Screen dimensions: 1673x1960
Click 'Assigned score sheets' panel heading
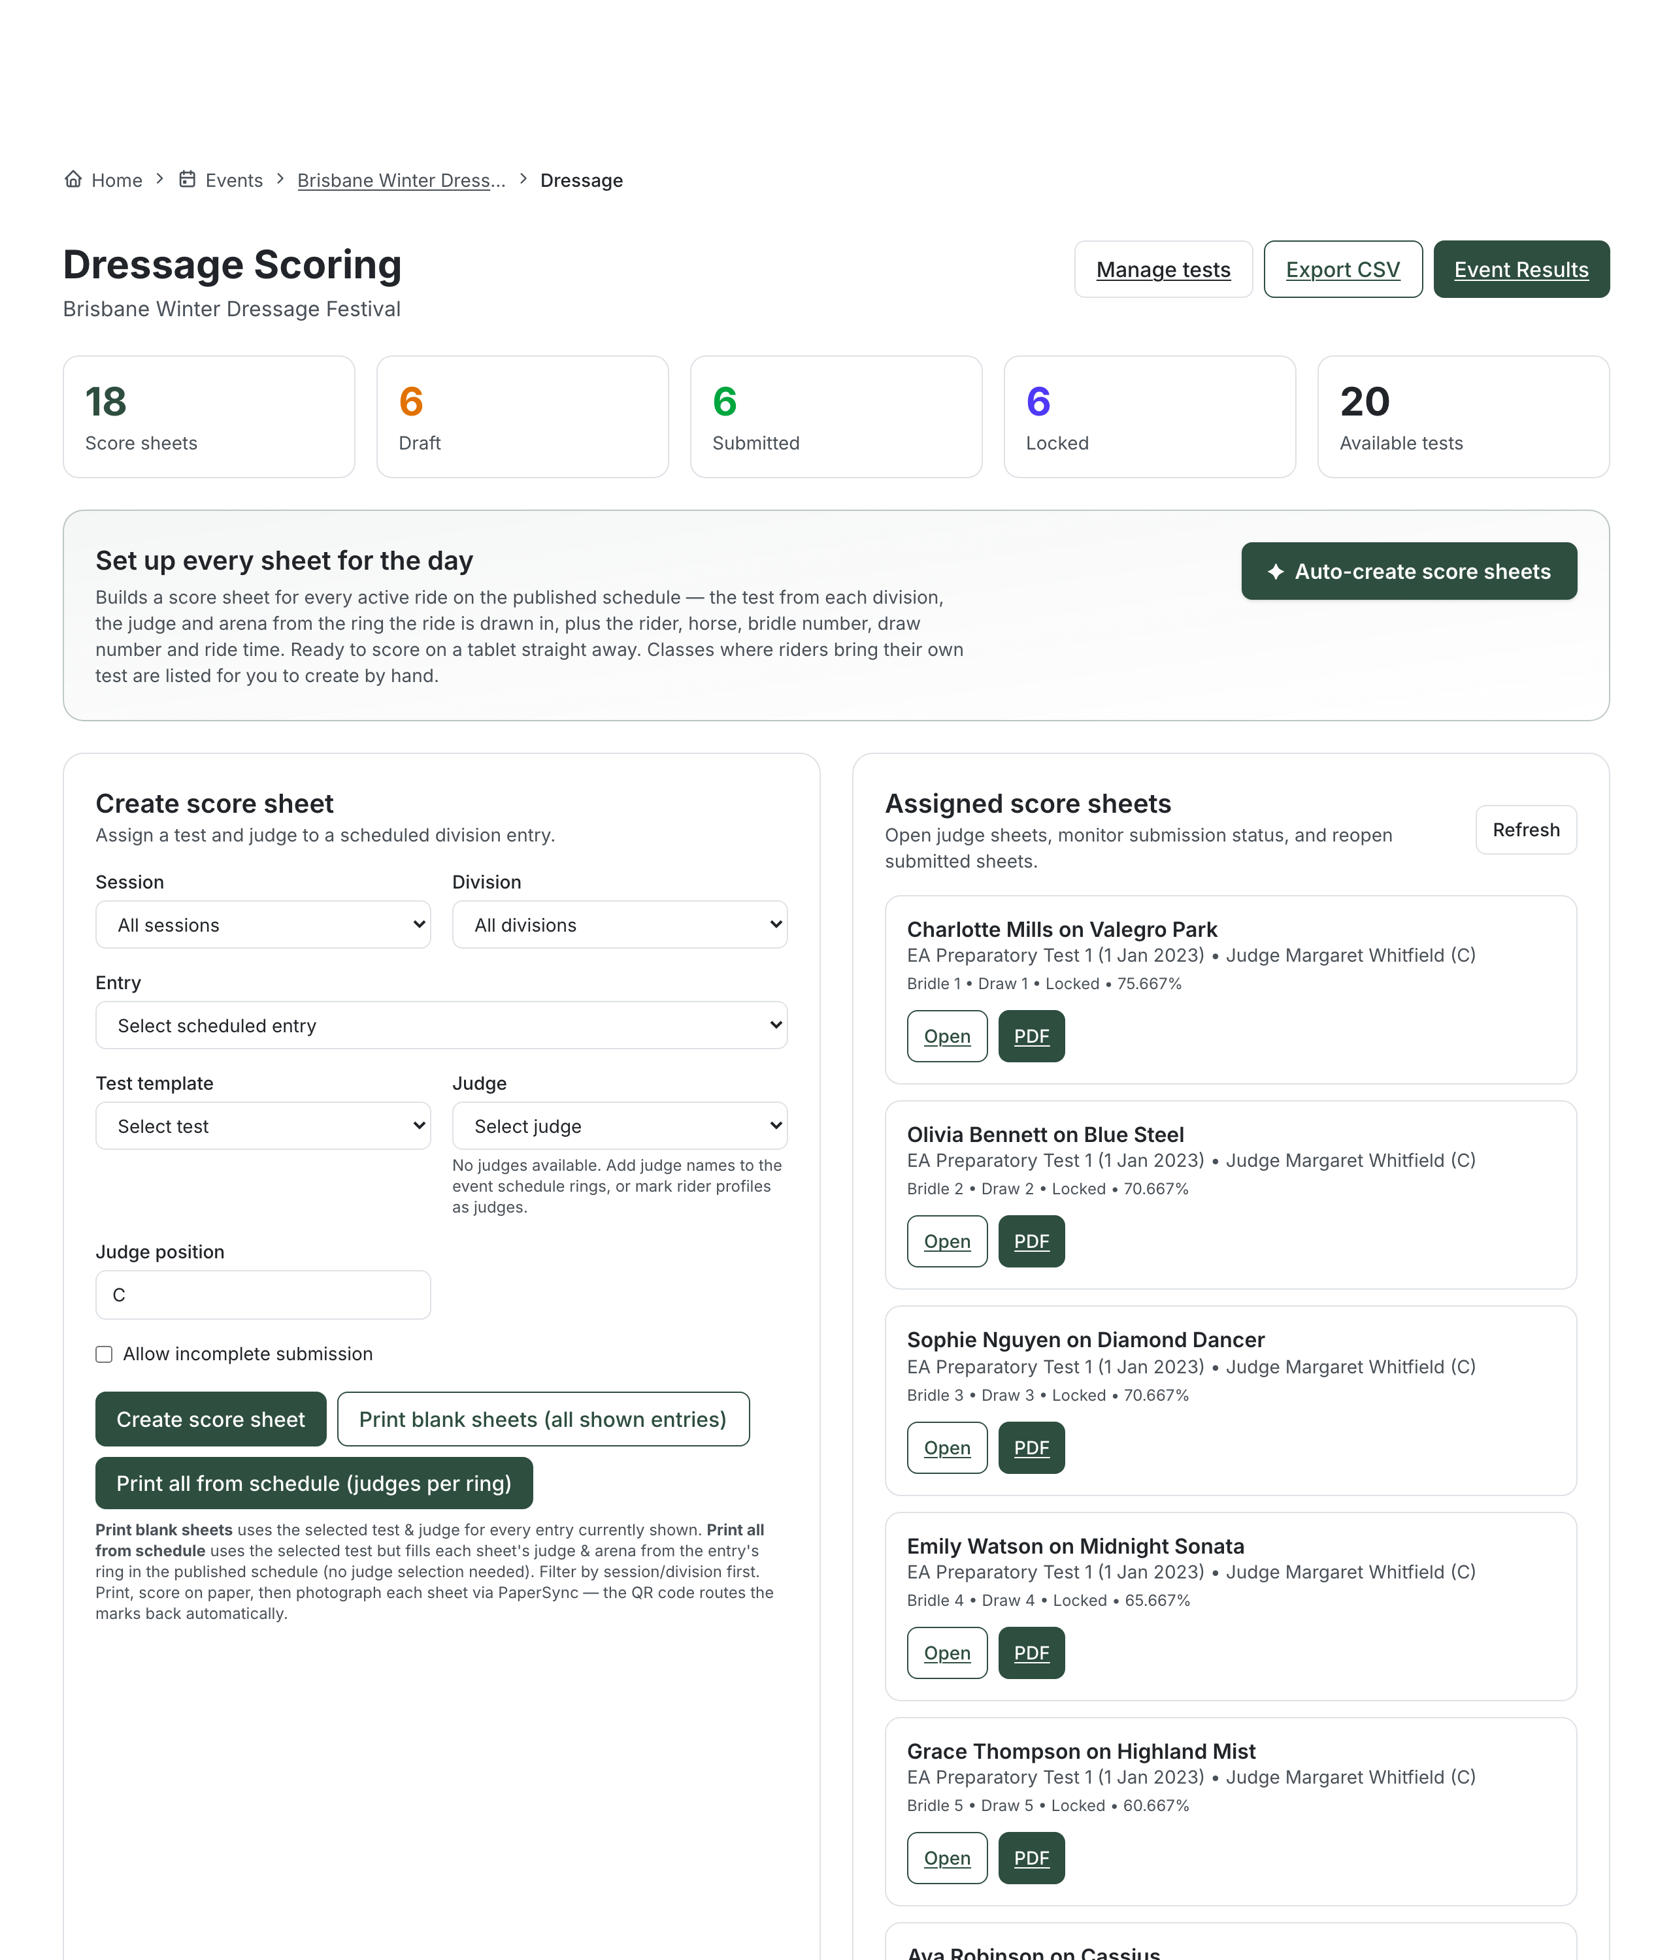[1027, 804]
